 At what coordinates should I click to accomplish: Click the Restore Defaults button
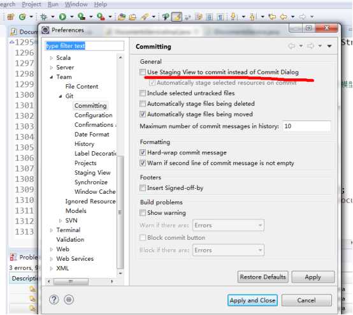263,277
